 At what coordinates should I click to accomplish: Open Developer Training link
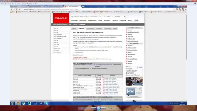132,59
